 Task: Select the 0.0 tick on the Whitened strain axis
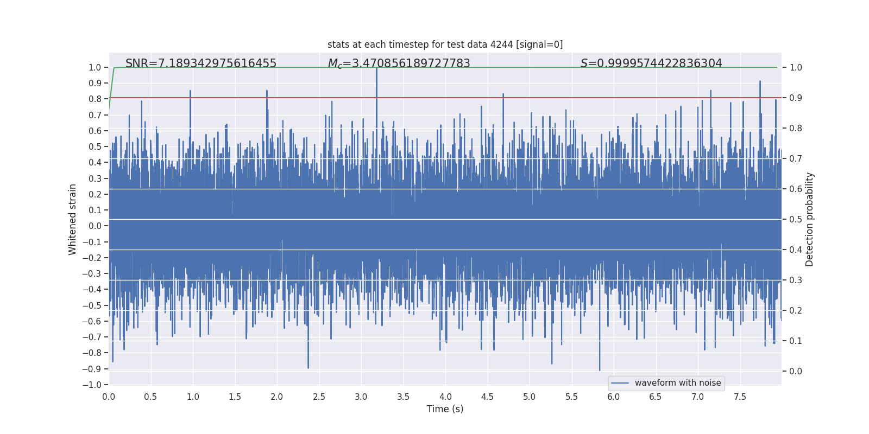95,226
